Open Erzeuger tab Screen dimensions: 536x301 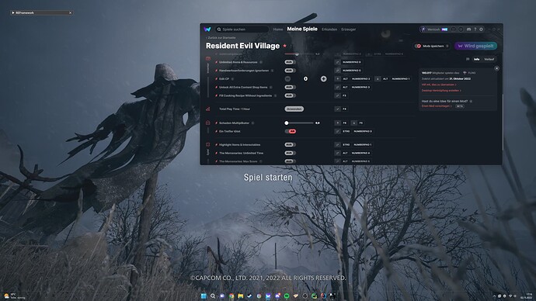point(348,29)
